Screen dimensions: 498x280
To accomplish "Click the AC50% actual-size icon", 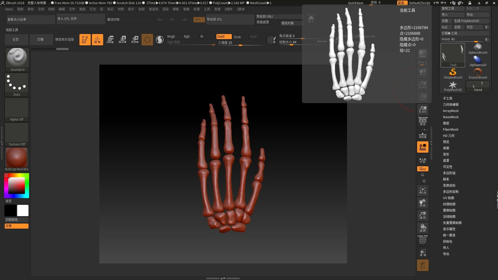I will point(422,109).
